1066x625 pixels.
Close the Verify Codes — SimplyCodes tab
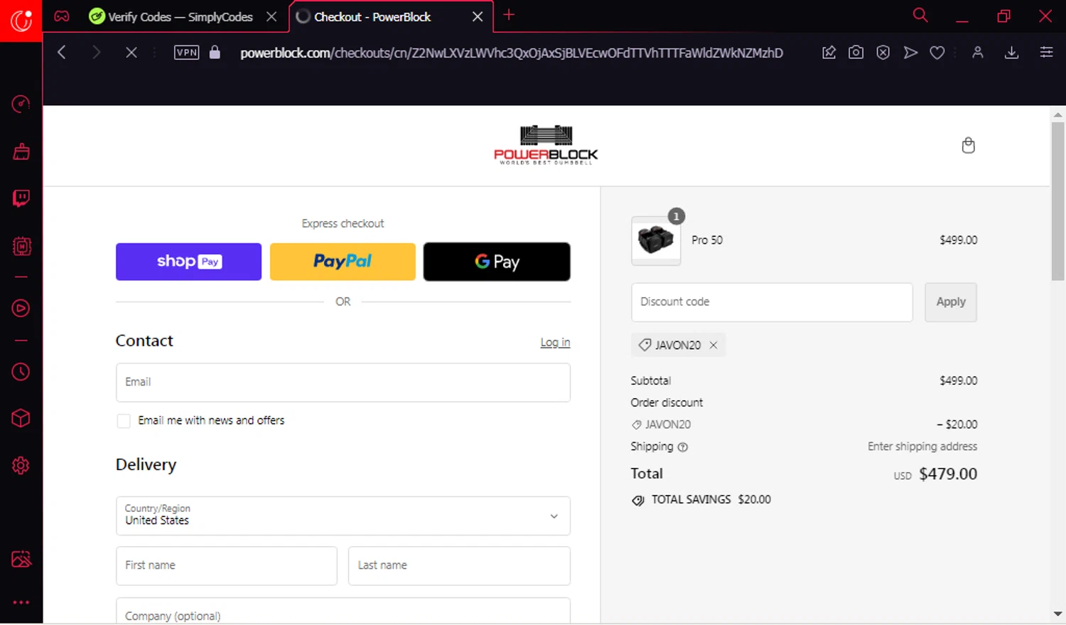click(271, 16)
